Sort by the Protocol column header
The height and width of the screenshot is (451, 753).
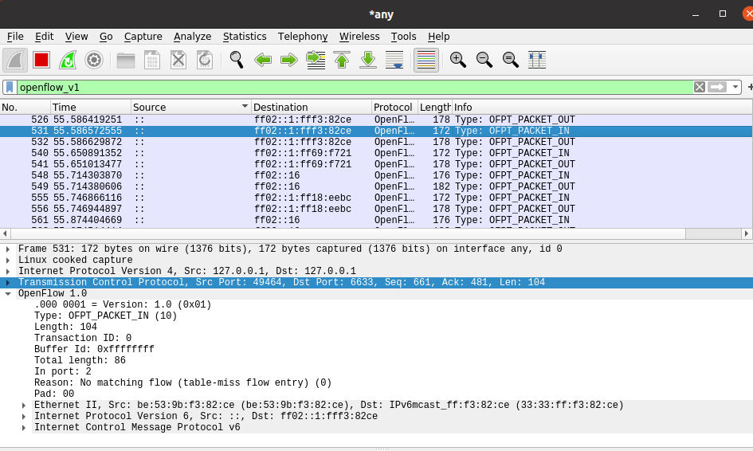394,107
